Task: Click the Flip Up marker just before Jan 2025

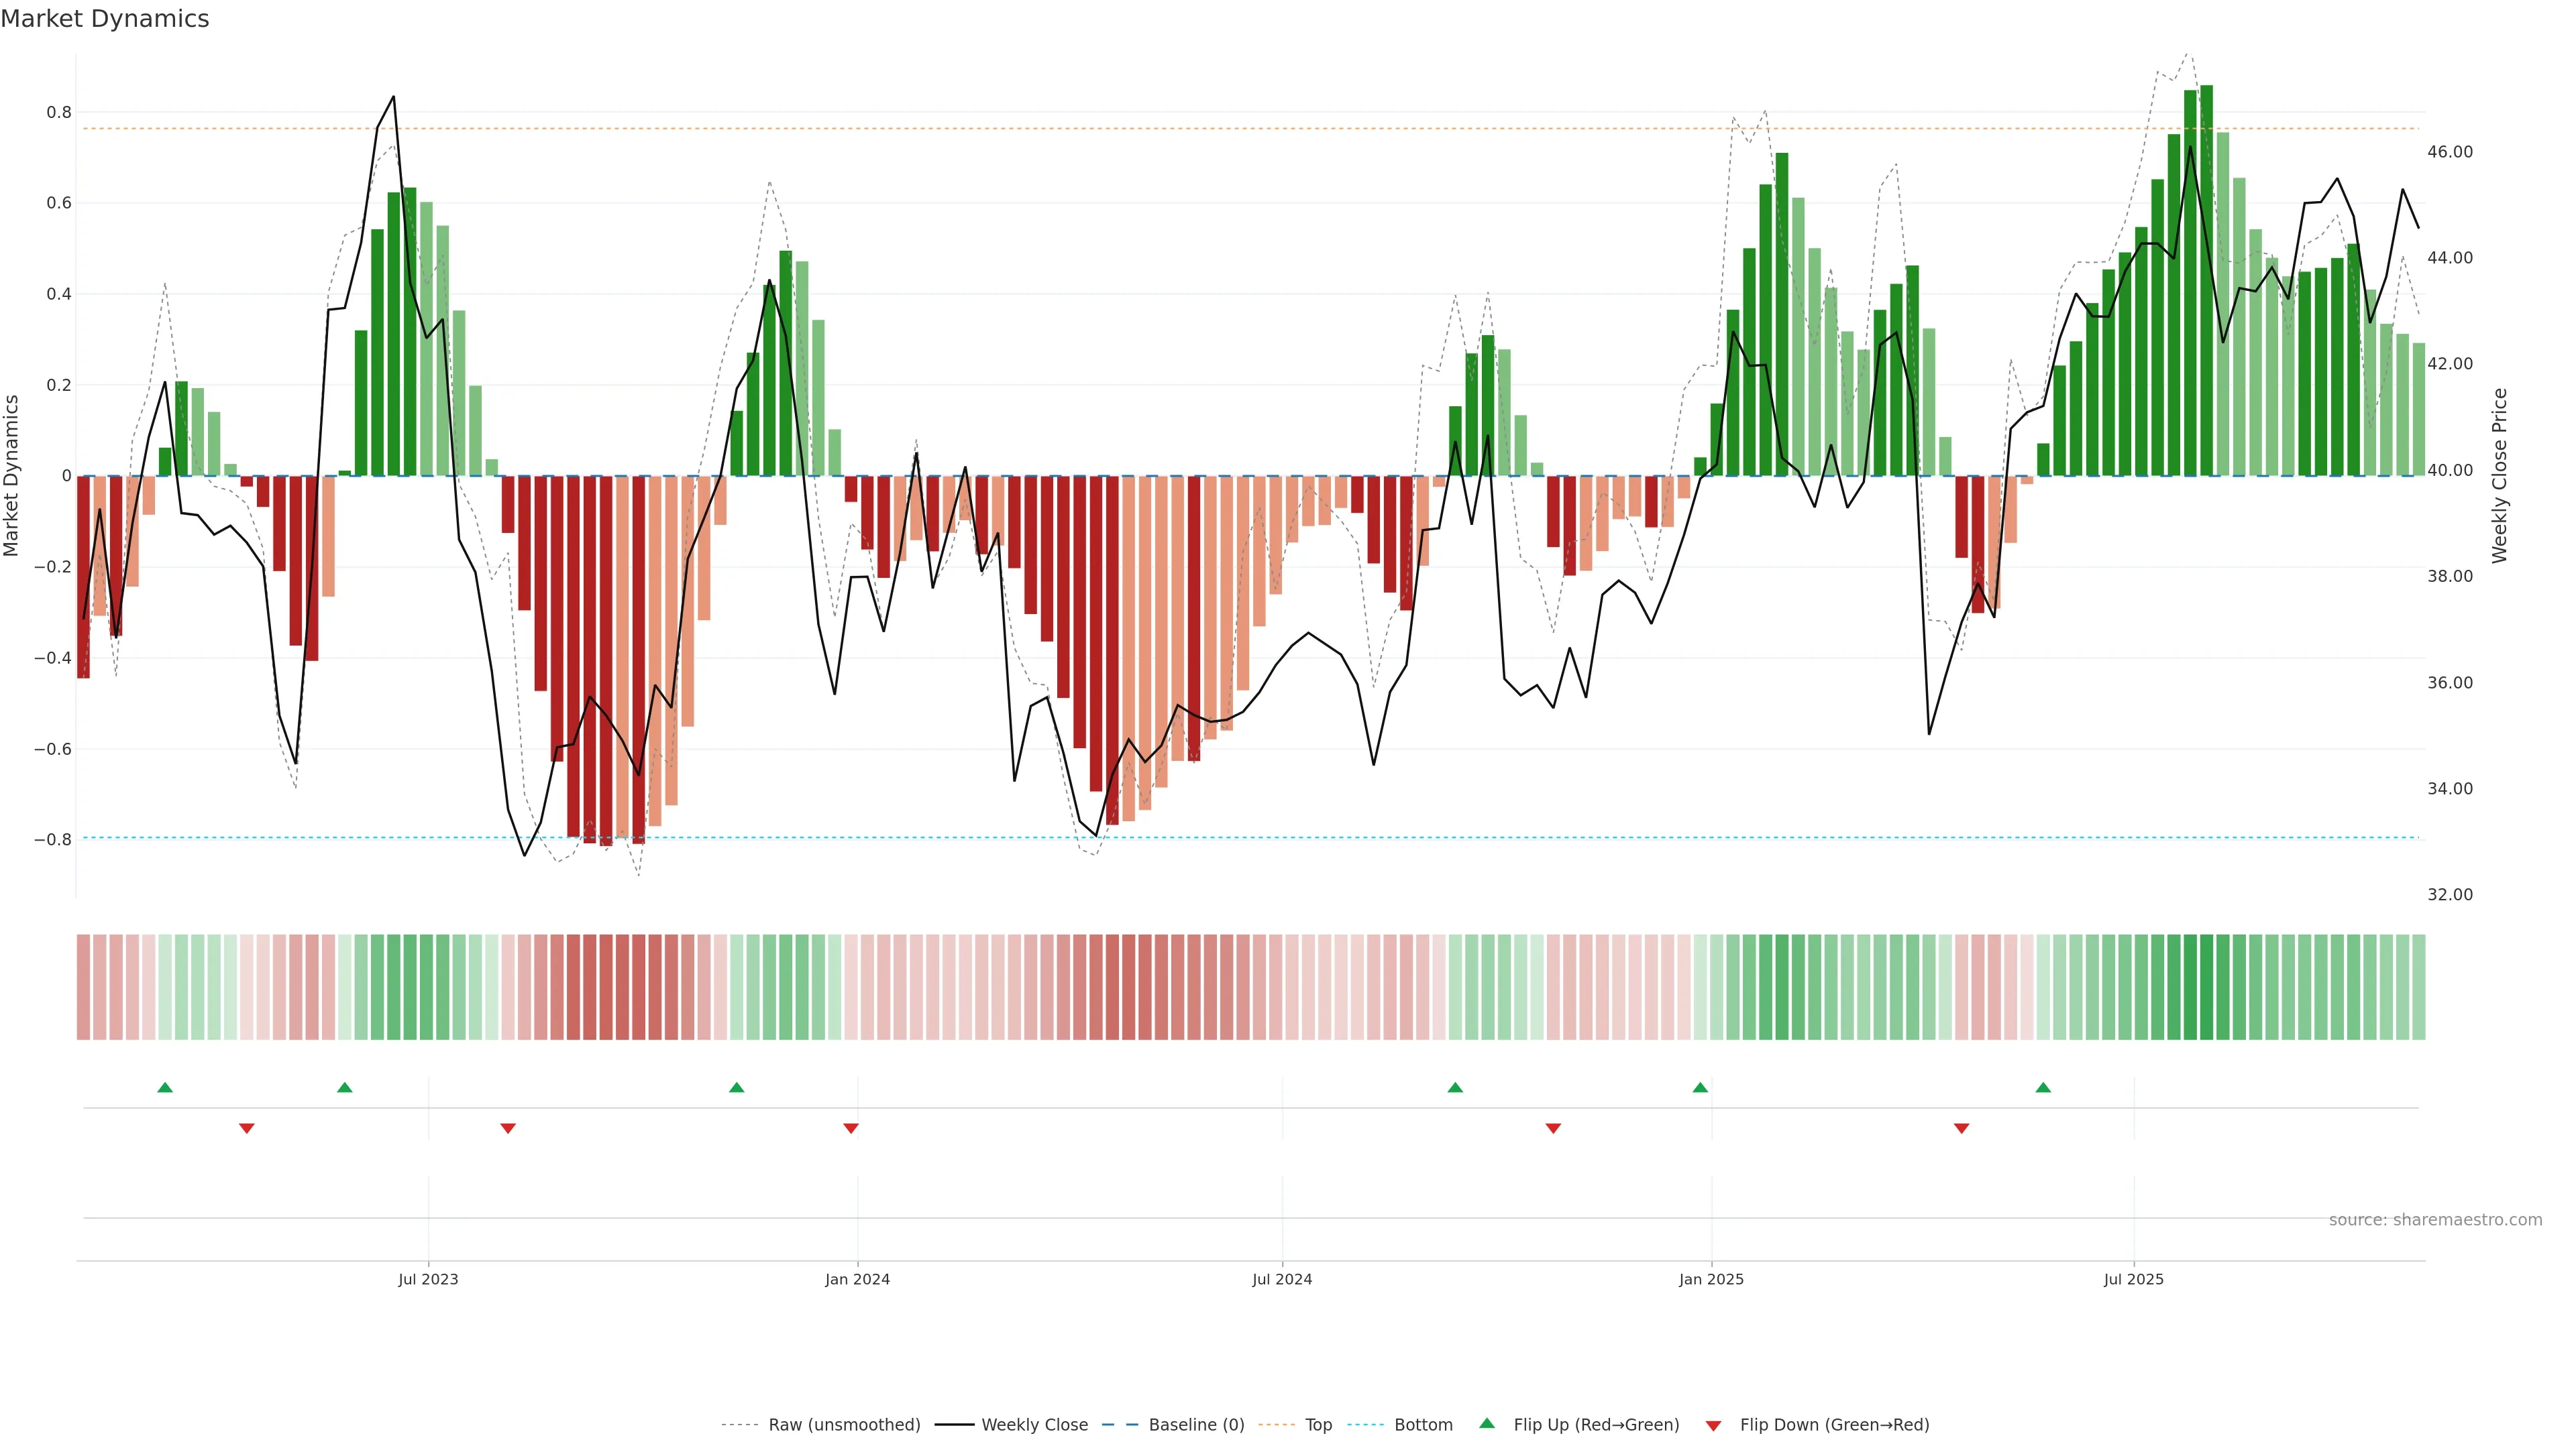Action: pos(1700,1087)
